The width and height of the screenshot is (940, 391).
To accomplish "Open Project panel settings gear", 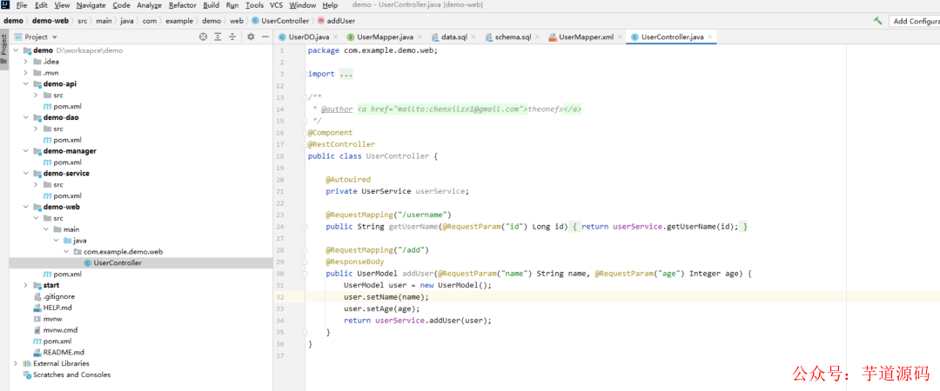I will coord(251,37).
